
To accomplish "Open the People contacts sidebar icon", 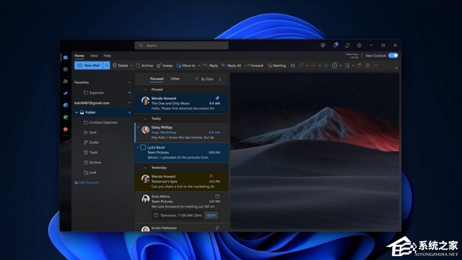I will click(x=65, y=81).
